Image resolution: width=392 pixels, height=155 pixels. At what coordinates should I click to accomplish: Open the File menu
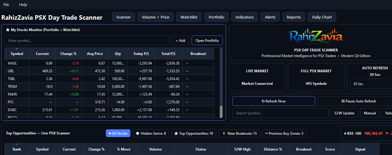coord(6,4)
